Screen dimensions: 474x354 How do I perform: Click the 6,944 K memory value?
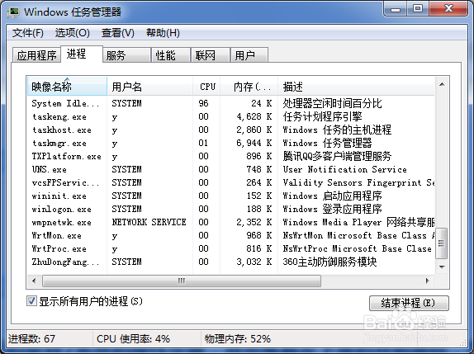click(254, 143)
